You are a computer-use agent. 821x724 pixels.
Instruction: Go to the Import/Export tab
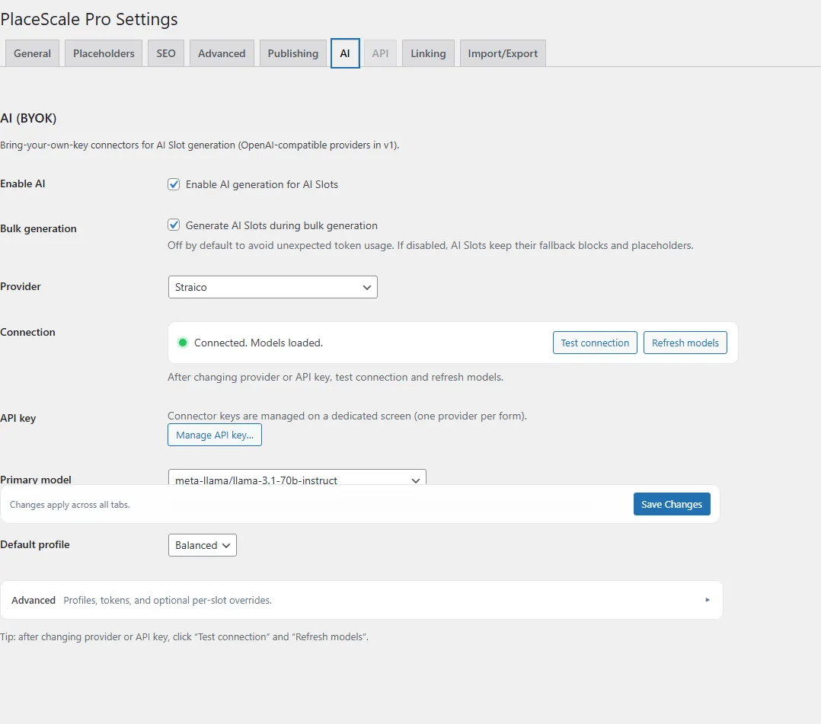pyautogui.click(x=502, y=53)
